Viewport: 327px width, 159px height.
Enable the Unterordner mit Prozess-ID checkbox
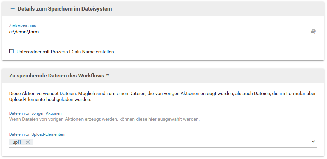[12, 52]
